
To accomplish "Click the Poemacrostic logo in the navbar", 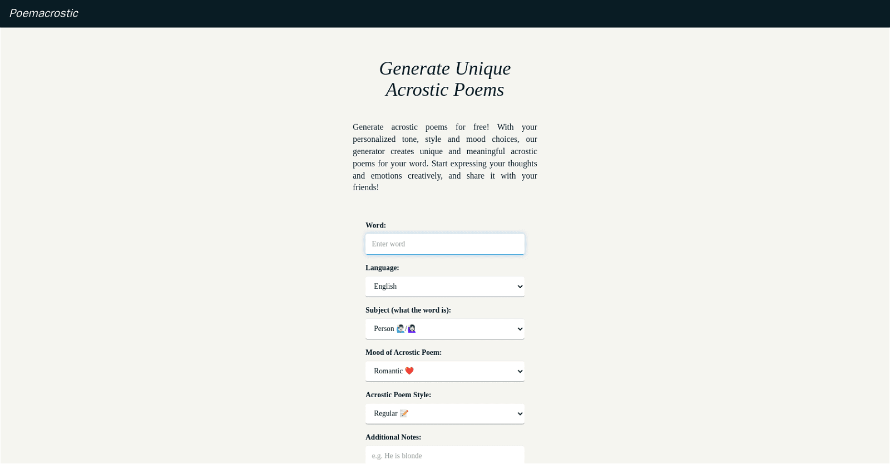I will point(43,13).
